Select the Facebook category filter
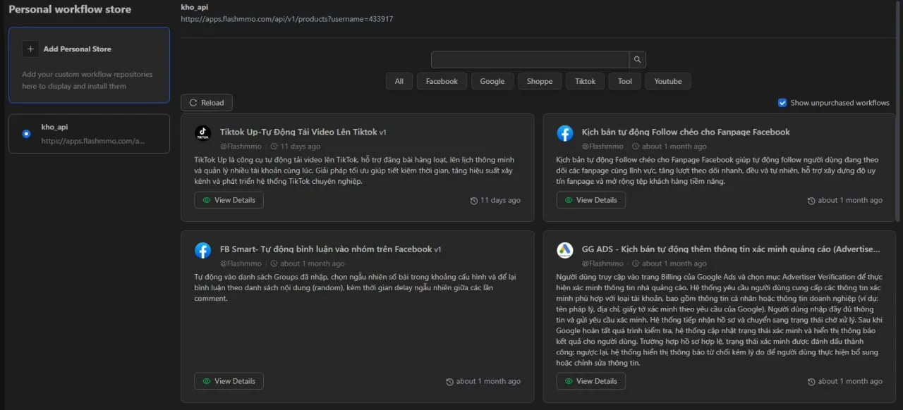 coord(442,80)
